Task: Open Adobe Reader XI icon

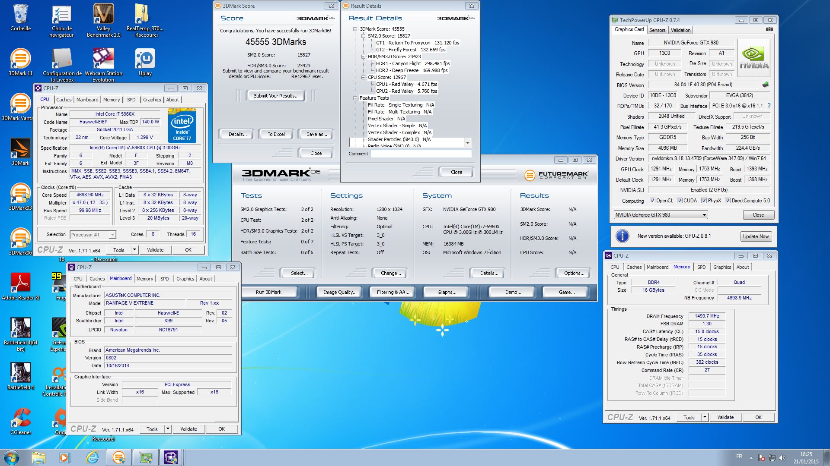Action: coord(20,287)
